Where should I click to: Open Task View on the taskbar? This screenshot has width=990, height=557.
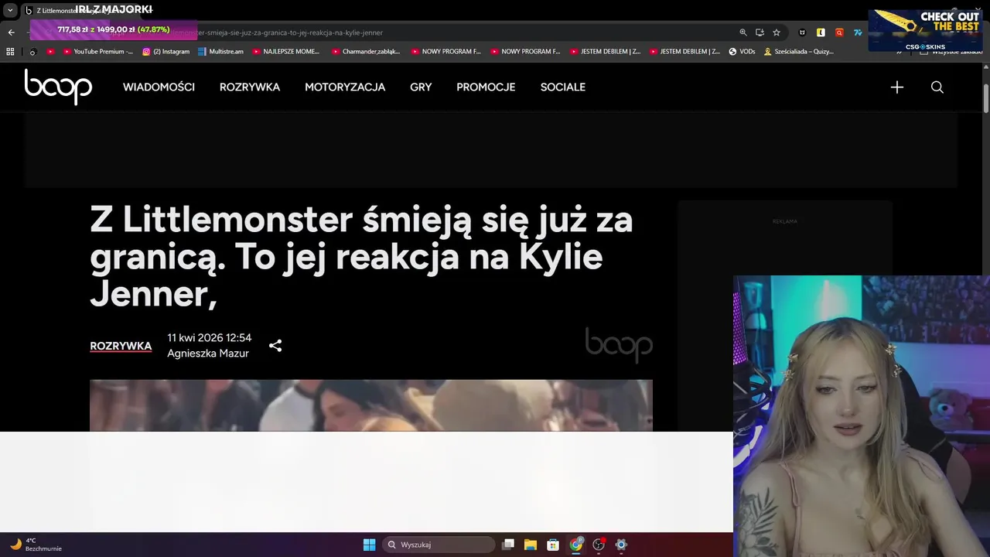[508, 545]
